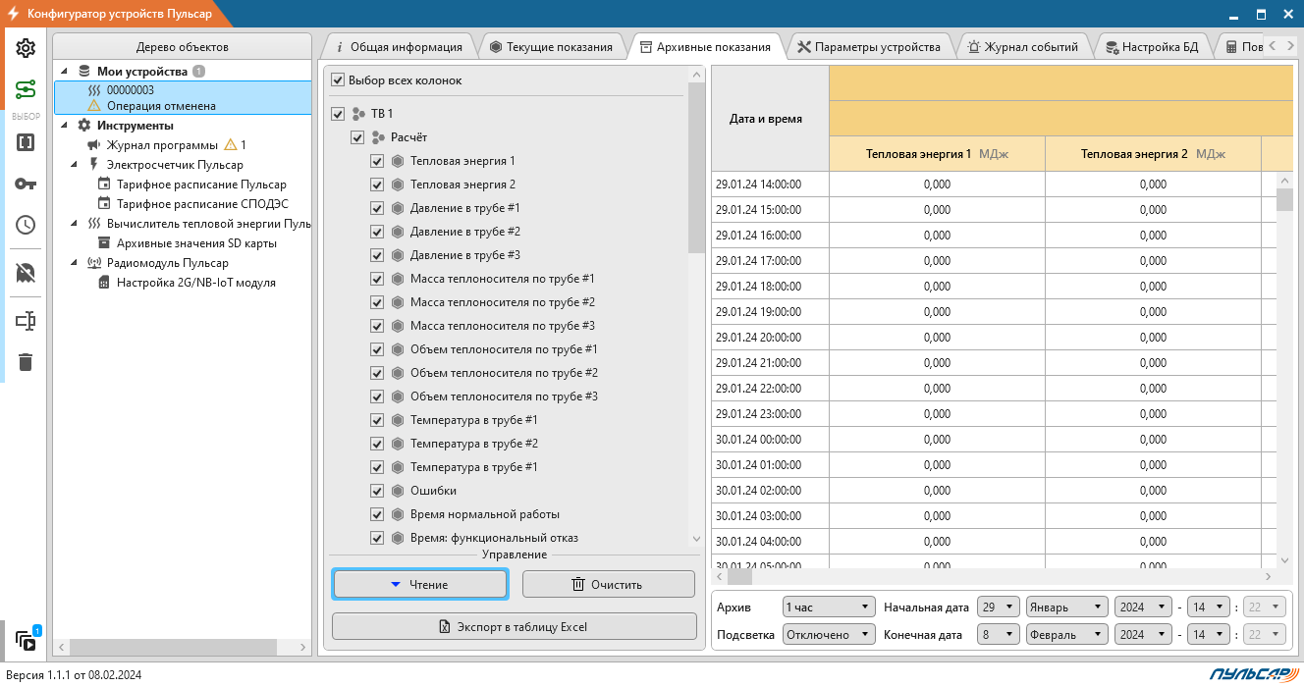Click the data table vertical scrollbar thumb

(x=1284, y=199)
